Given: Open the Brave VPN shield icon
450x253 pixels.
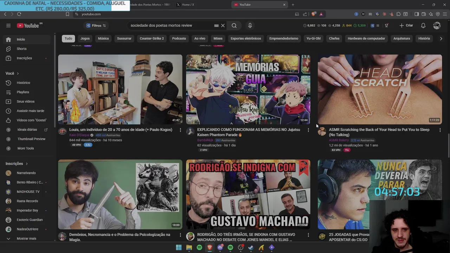Looking at the screenshot, I should pyautogui.click(x=438, y=14).
